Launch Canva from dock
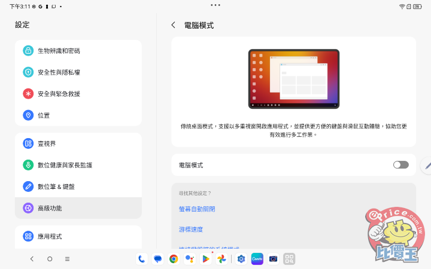Viewport: 431px width, 269px height. pos(257,259)
